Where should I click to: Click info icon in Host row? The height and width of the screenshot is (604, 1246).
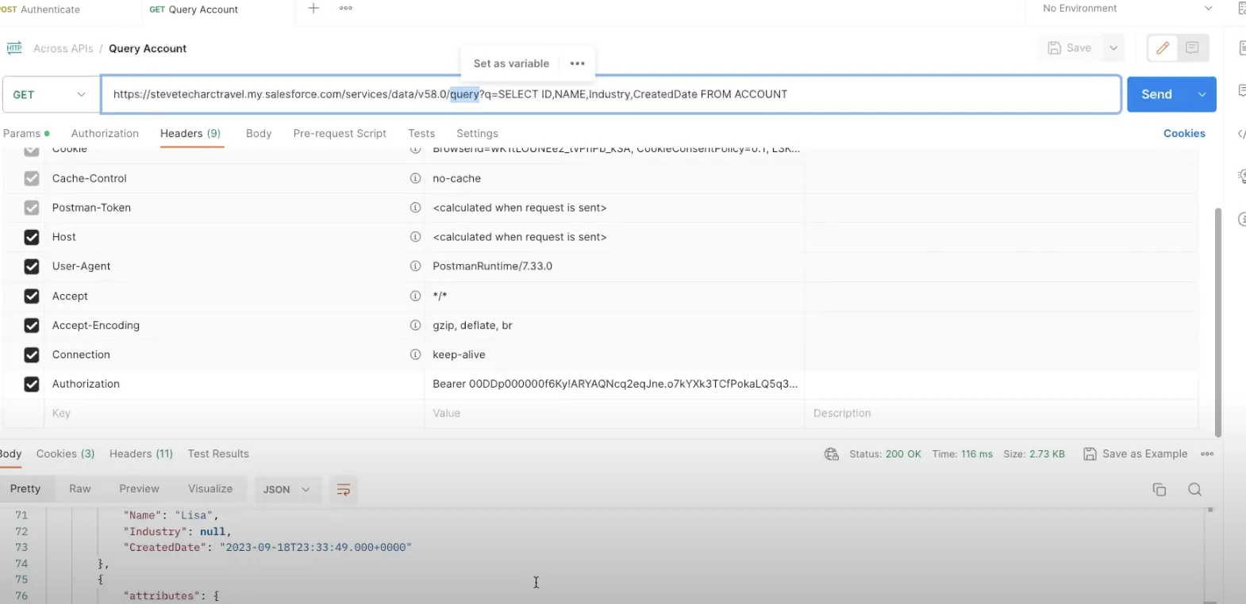pos(415,237)
